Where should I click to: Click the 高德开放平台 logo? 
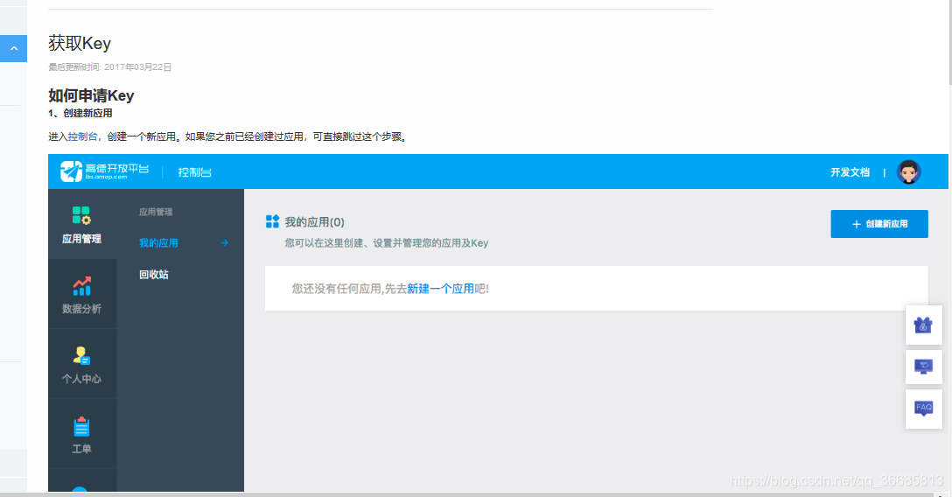(104, 171)
